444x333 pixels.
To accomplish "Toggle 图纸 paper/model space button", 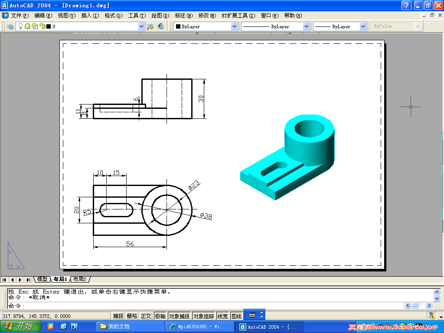I will 236,316.
